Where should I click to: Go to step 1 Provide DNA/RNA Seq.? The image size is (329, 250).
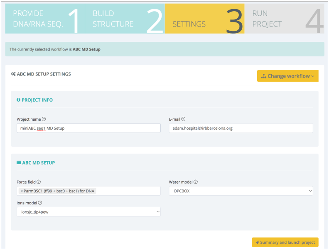pyautogui.click(x=45, y=19)
